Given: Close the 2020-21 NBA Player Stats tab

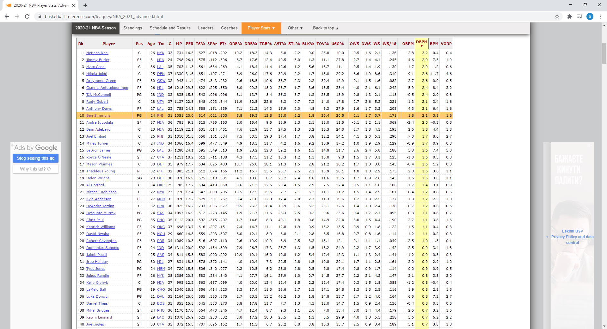Looking at the screenshot, I should coord(73,5).
